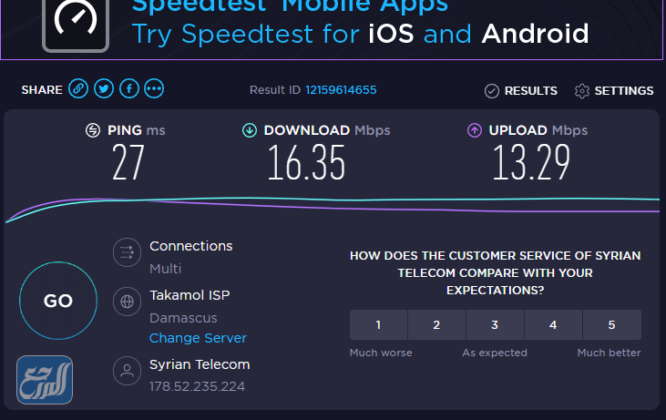Select the Syrian Telecom provider name
This screenshot has width=666, height=420.
tap(200, 364)
